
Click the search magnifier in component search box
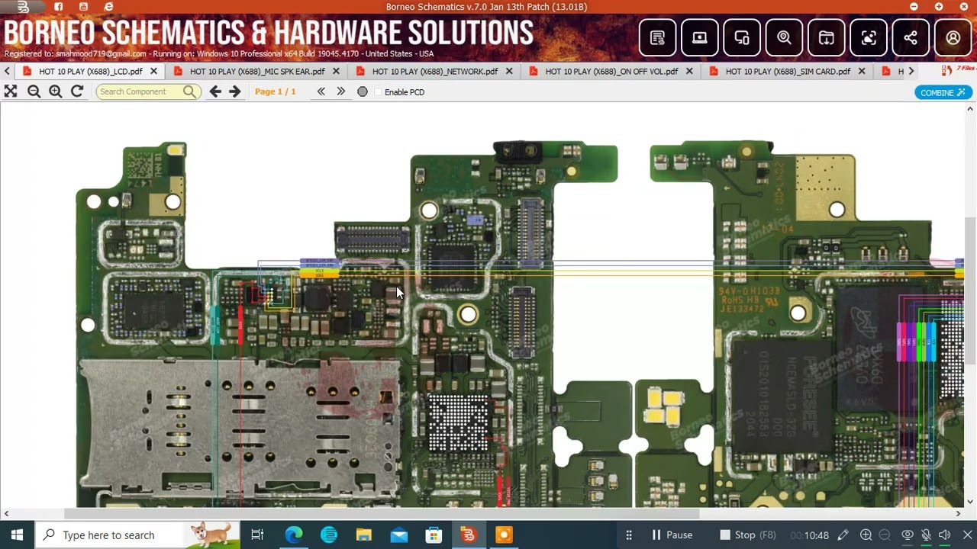coord(189,91)
